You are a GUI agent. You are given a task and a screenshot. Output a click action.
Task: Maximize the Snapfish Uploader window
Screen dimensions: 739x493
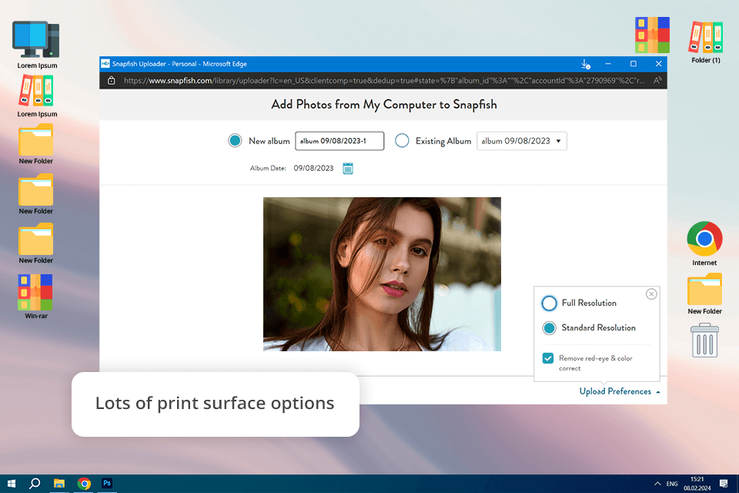pyautogui.click(x=634, y=64)
